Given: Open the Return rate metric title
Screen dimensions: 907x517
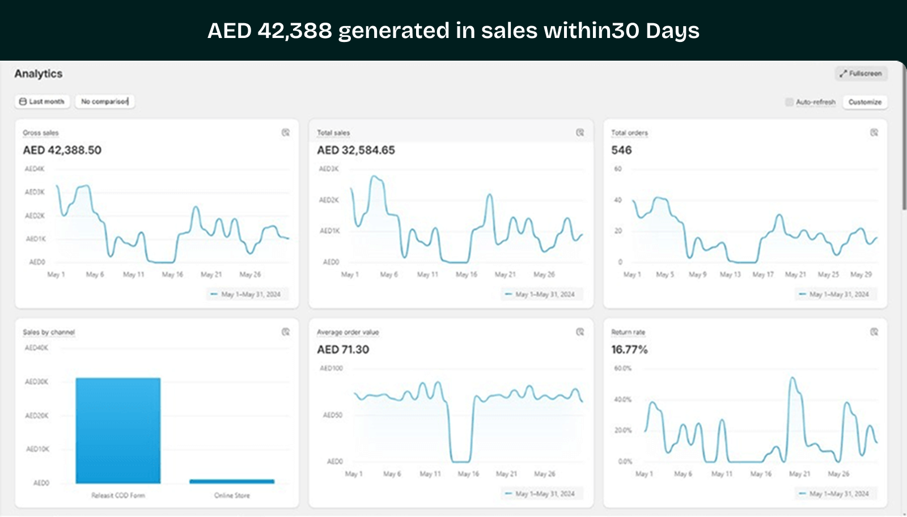Looking at the screenshot, I should coord(628,332).
